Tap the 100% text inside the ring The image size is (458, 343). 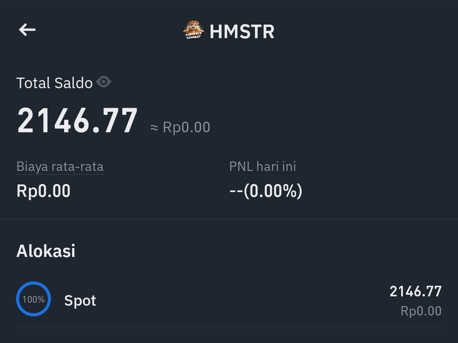click(34, 299)
